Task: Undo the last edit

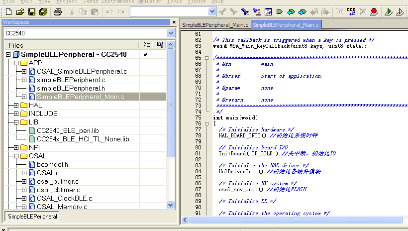Action: point(109,12)
